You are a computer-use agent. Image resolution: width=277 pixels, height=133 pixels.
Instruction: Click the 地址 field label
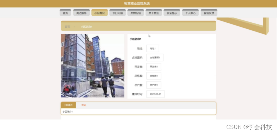tap(140, 48)
